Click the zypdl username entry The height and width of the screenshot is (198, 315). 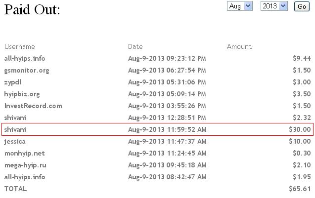[13, 82]
